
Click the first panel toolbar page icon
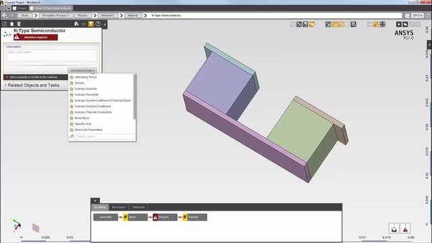click(x=5, y=24)
